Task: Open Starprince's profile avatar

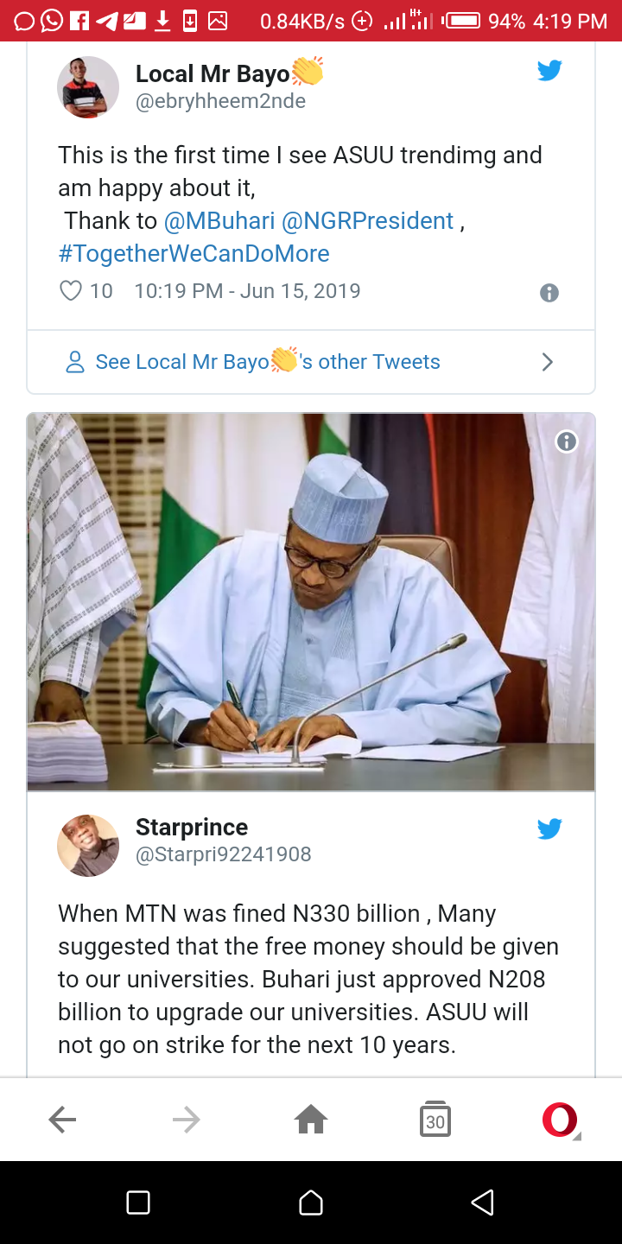Action: (x=88, y=846)
